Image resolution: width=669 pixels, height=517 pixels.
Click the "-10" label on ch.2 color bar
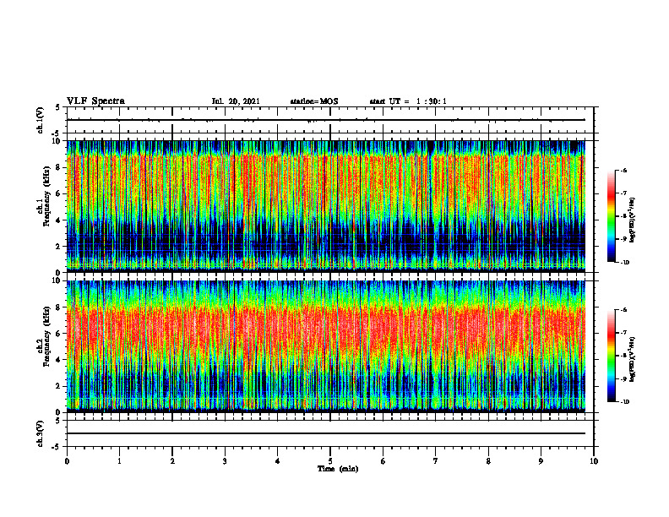(625, 402)
